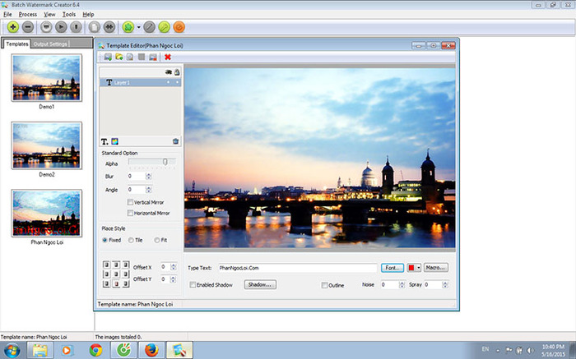
Task: Add a text layer with T icon
Action: click(x=105, y=141)
